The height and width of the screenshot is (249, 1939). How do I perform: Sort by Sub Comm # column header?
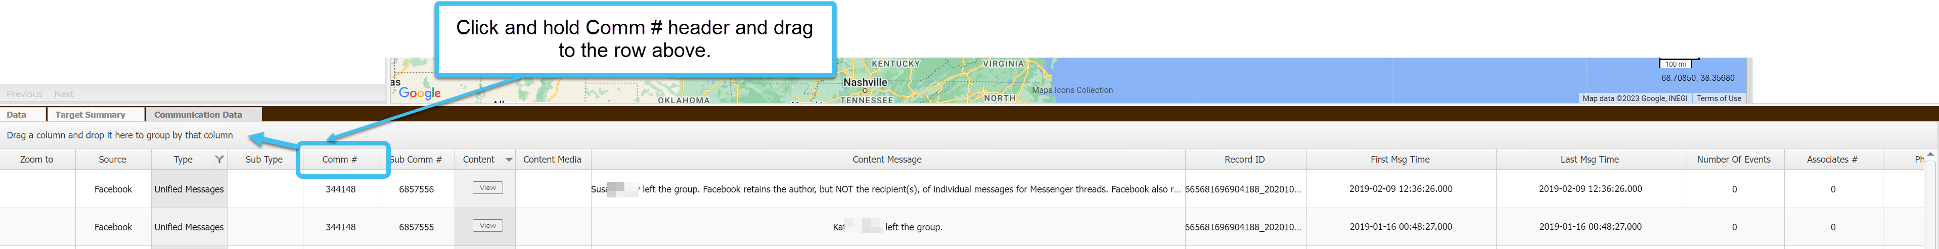pyautogui.click(x=416, y=160)
